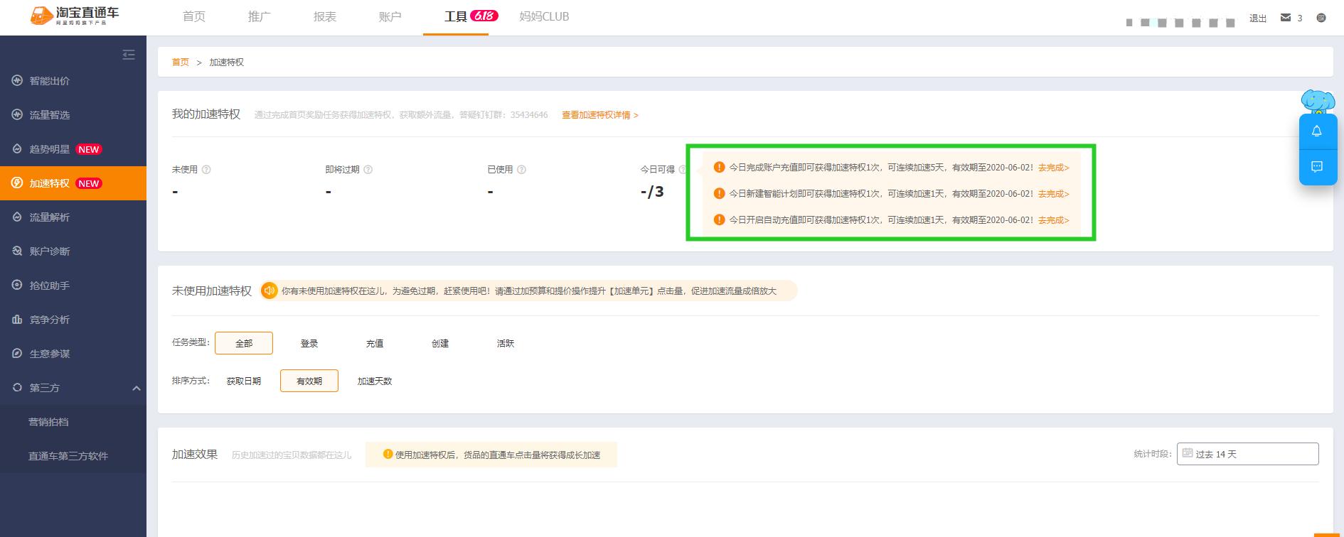
Task: Collapse the 第三方 sidebar chevron
Action: coord(137,389)
